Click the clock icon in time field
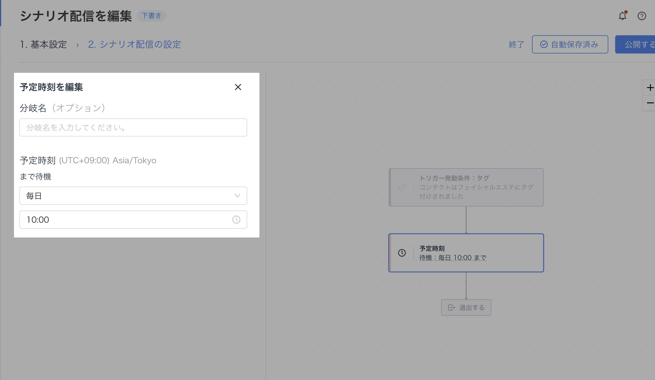The image size is (655, 380). point(236,220)
